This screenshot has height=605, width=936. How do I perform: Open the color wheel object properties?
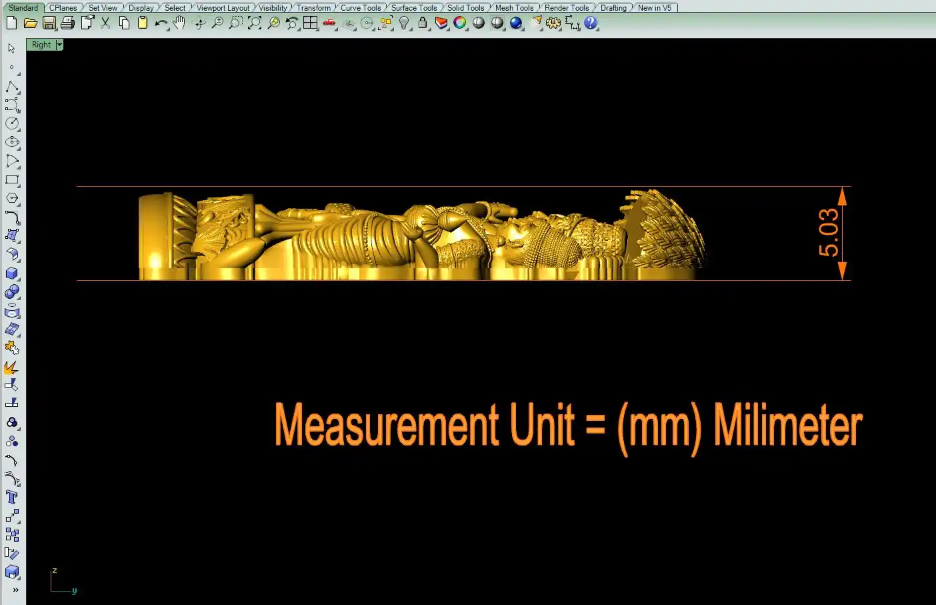[460, 23]
